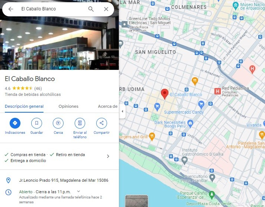Viewport: 265px width, 207px height.
Task: Collapse the side panel arrow
Action: [x=122, y=111]
